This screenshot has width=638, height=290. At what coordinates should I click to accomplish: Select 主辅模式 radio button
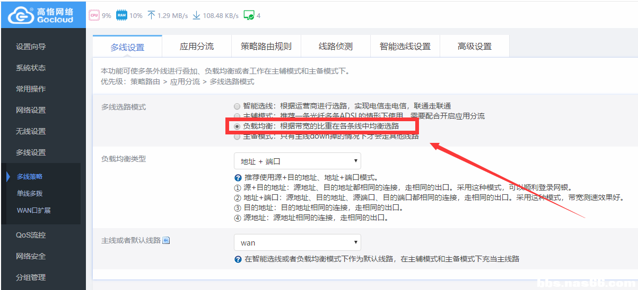[x=237, y=116]
